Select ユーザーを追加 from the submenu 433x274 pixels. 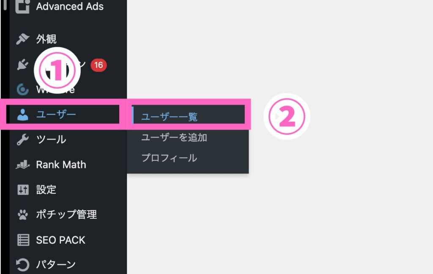pos(174,137)
